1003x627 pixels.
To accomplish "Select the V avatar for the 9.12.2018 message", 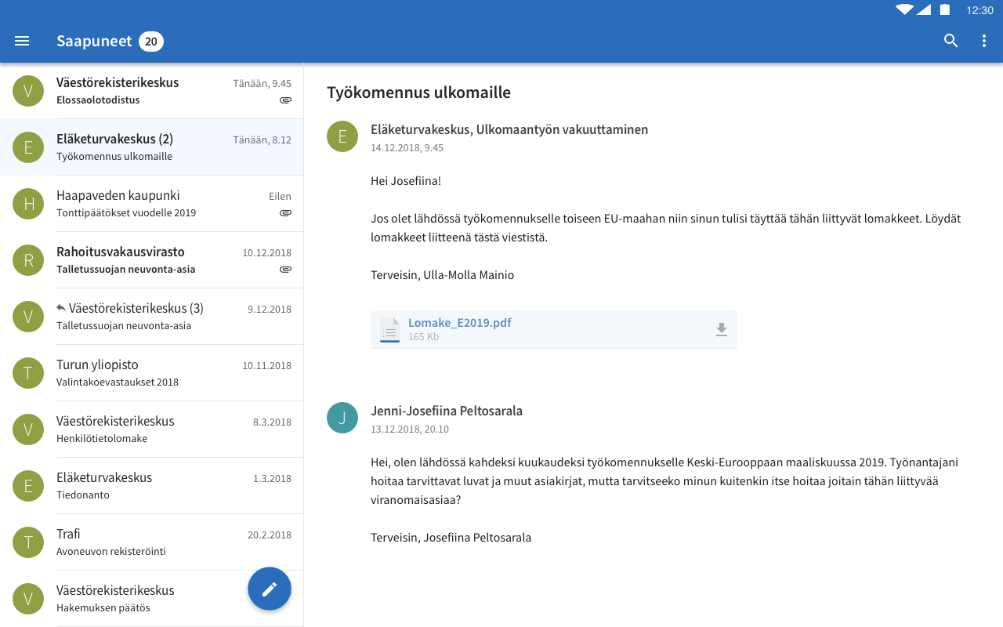I will (x=28, y=317).
